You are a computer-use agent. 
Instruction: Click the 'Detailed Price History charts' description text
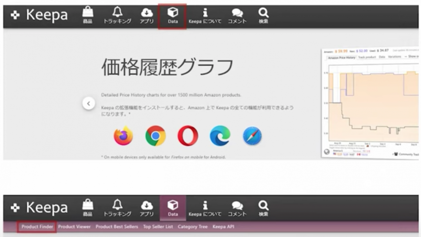(171, 95)
